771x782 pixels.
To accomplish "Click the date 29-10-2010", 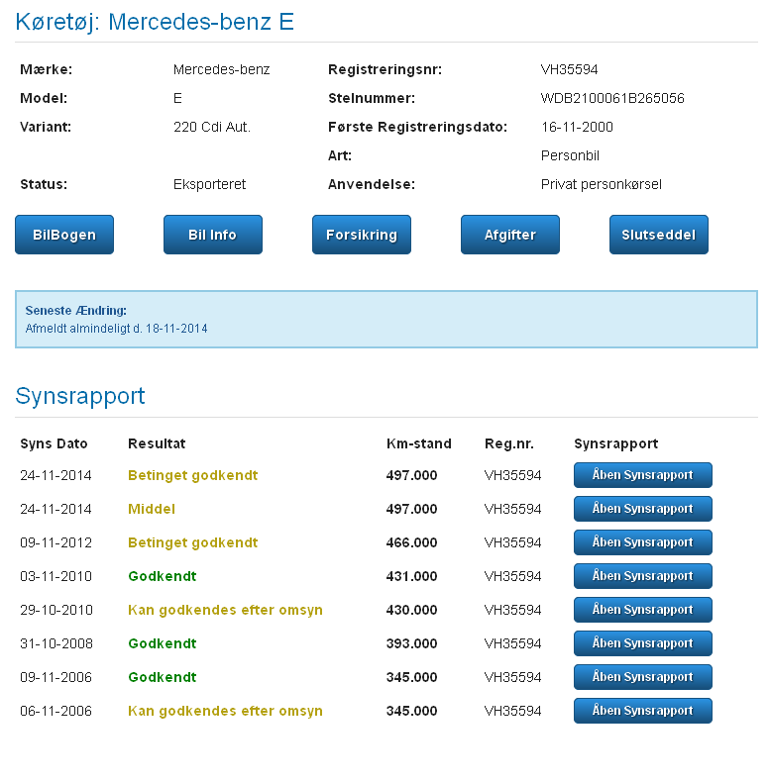I will (x=56, y=610).
